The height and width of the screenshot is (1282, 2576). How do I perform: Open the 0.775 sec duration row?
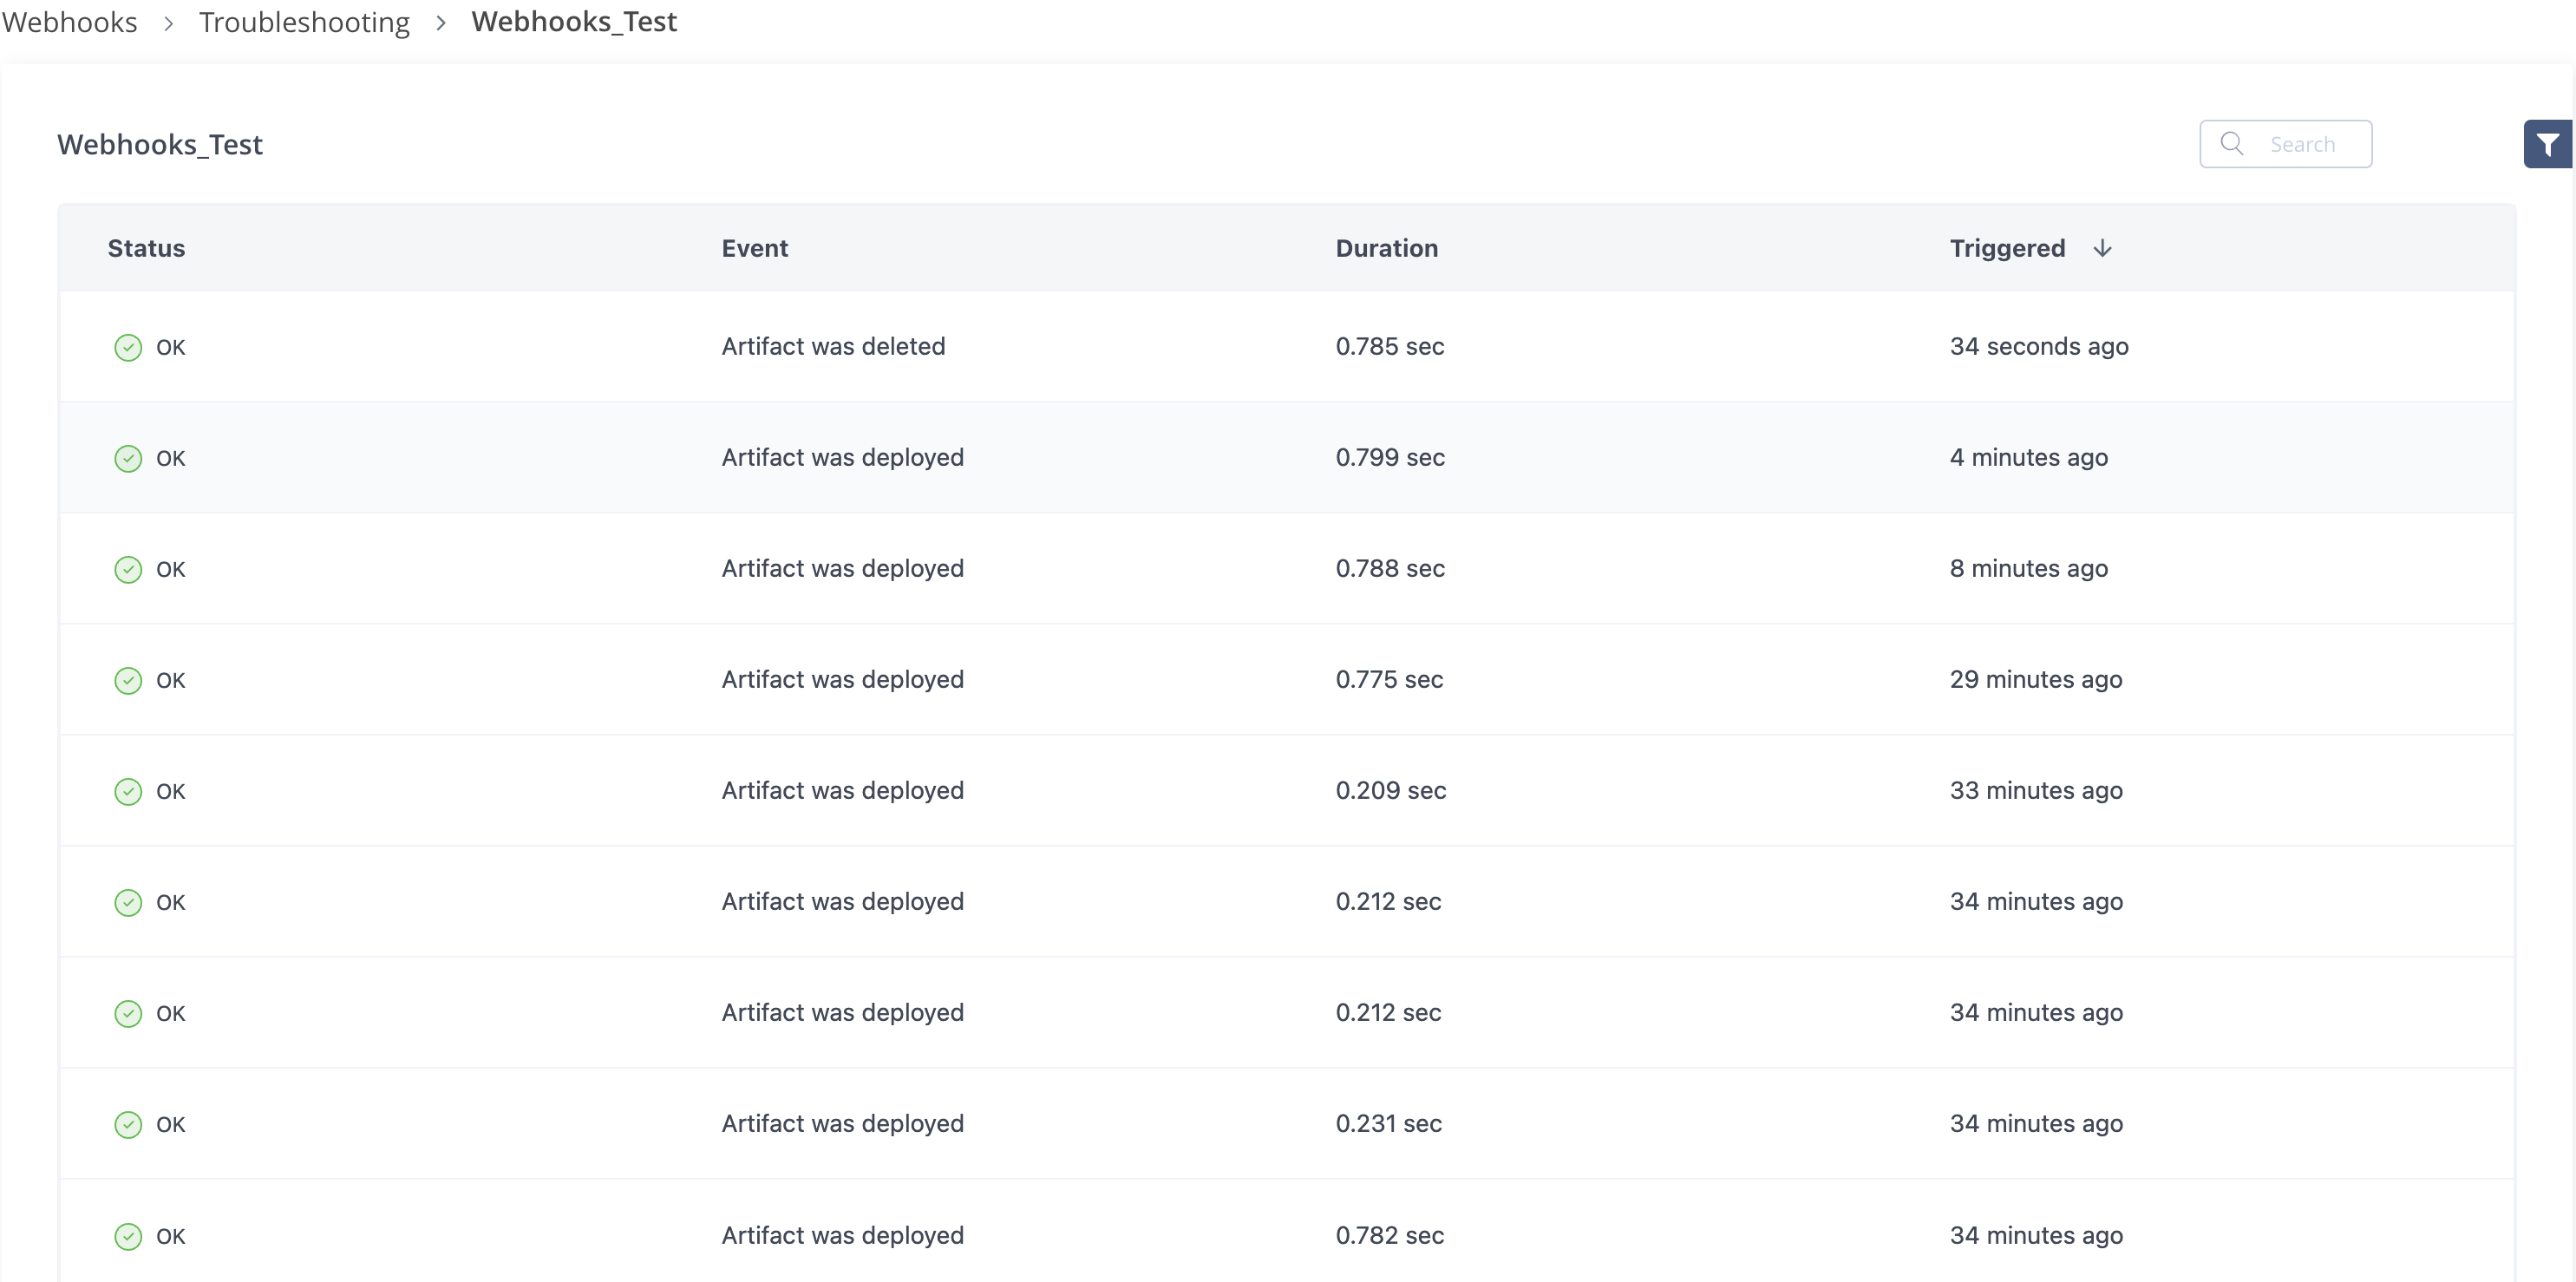[1388, 679]
